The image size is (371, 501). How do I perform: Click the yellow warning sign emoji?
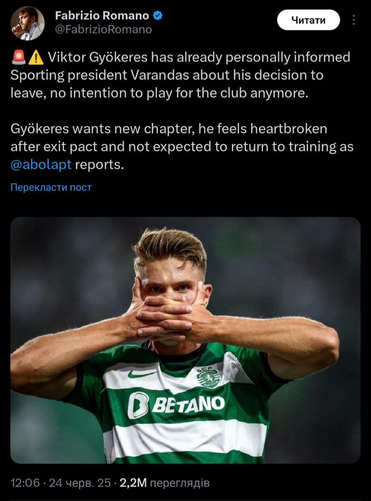36,58
